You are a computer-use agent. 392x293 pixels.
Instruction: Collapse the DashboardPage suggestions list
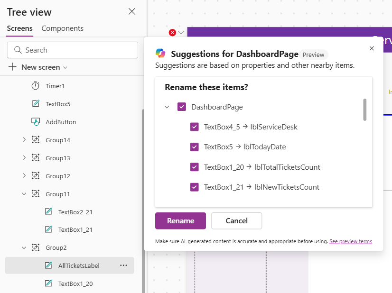(167, 107)
